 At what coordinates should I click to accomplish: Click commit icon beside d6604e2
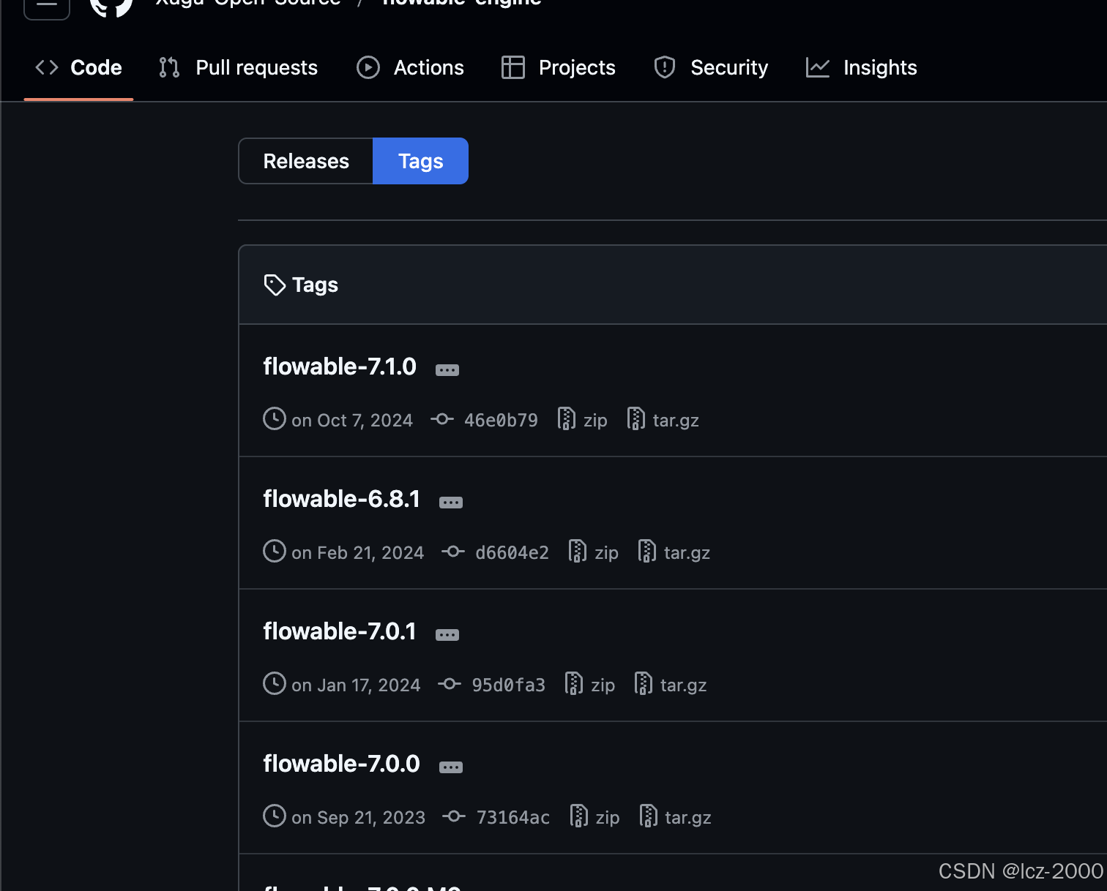(453, 552)
